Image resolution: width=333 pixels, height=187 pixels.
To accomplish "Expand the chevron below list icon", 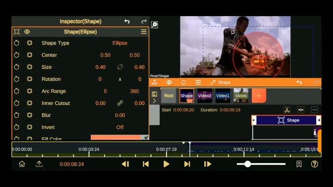I will point(155,101).
